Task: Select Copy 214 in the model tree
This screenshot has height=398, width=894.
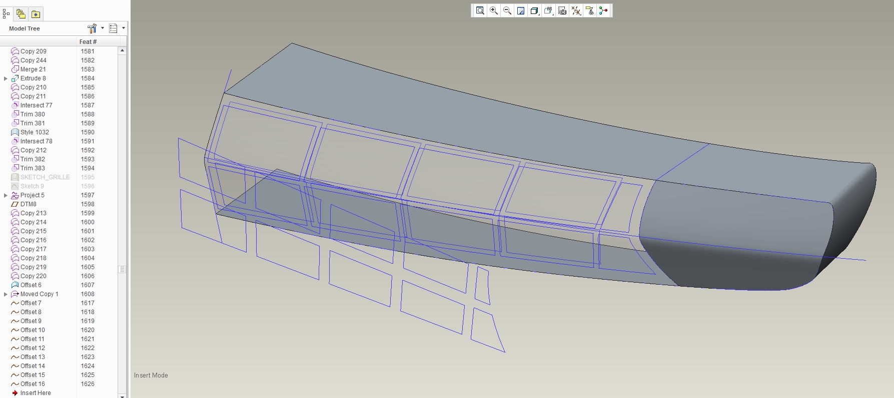Action: (34, 222)
